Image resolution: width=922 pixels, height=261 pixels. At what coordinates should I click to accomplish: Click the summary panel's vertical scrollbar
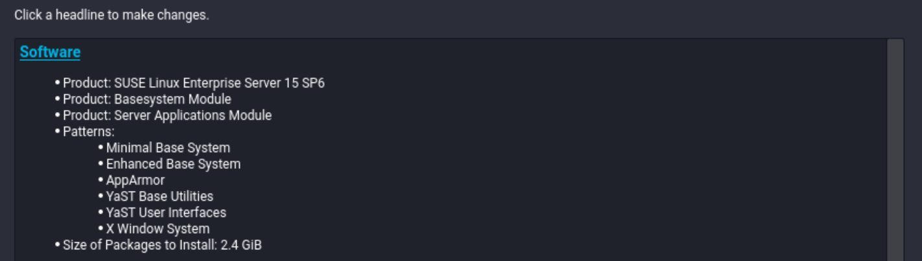click(895, 150)
